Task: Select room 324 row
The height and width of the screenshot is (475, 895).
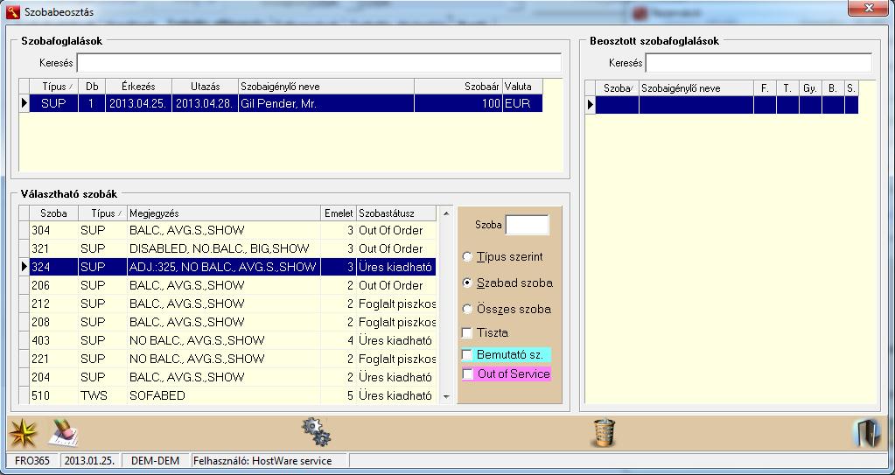Action: pyautogui.click(x=227, y=267)
